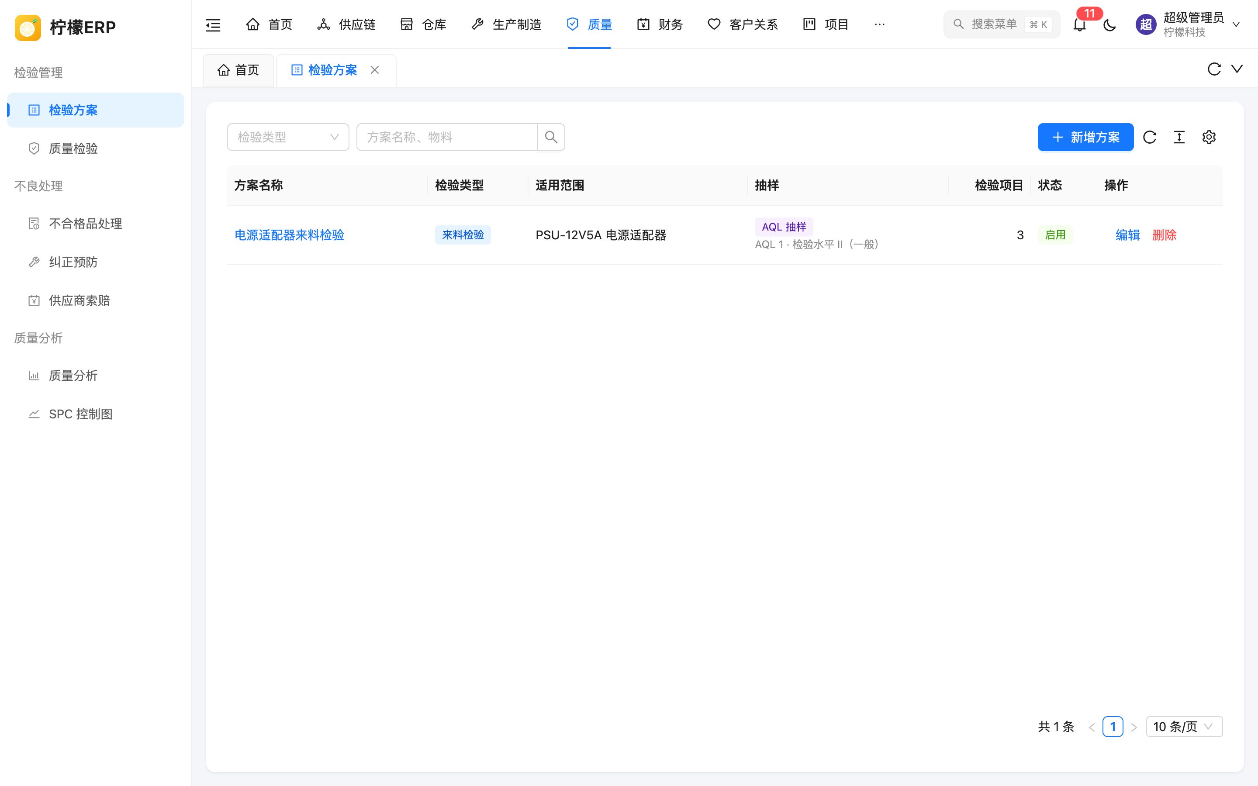Viewport: 1258px width, 786px height.
Task: Open 质量分析 sidebar item
Action: tap(96, 376)
